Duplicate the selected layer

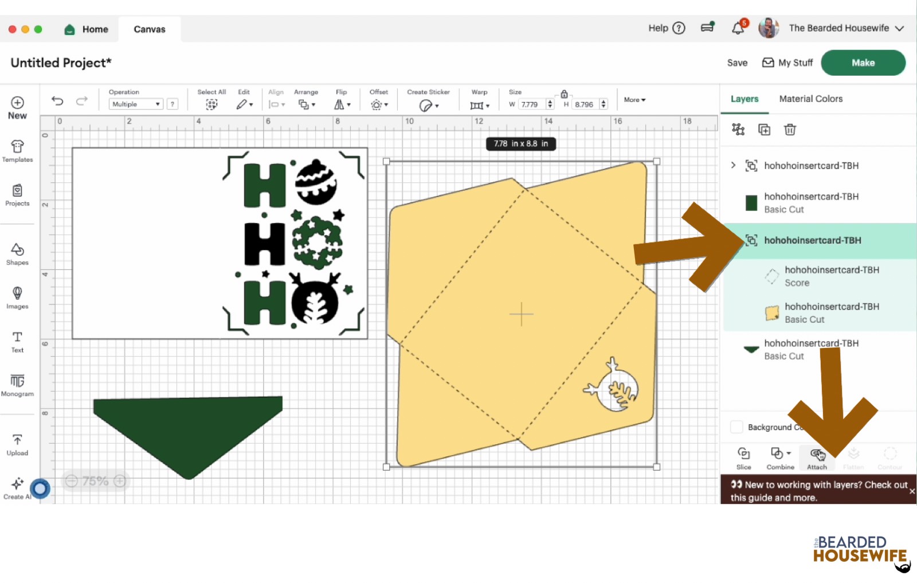click(765, 130)
